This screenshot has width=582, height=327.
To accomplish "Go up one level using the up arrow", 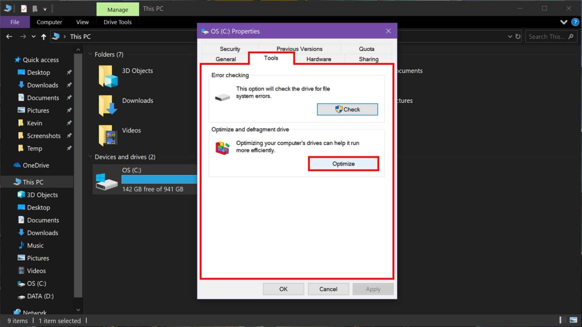I will pyautogui.click(x=43, y=36).
